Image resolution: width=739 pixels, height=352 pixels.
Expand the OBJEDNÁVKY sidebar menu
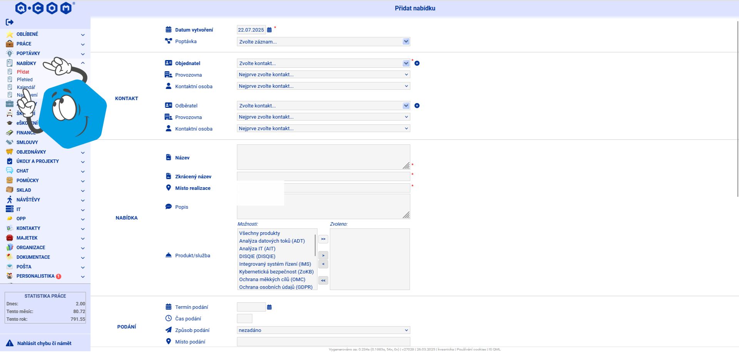coord(83,152)
